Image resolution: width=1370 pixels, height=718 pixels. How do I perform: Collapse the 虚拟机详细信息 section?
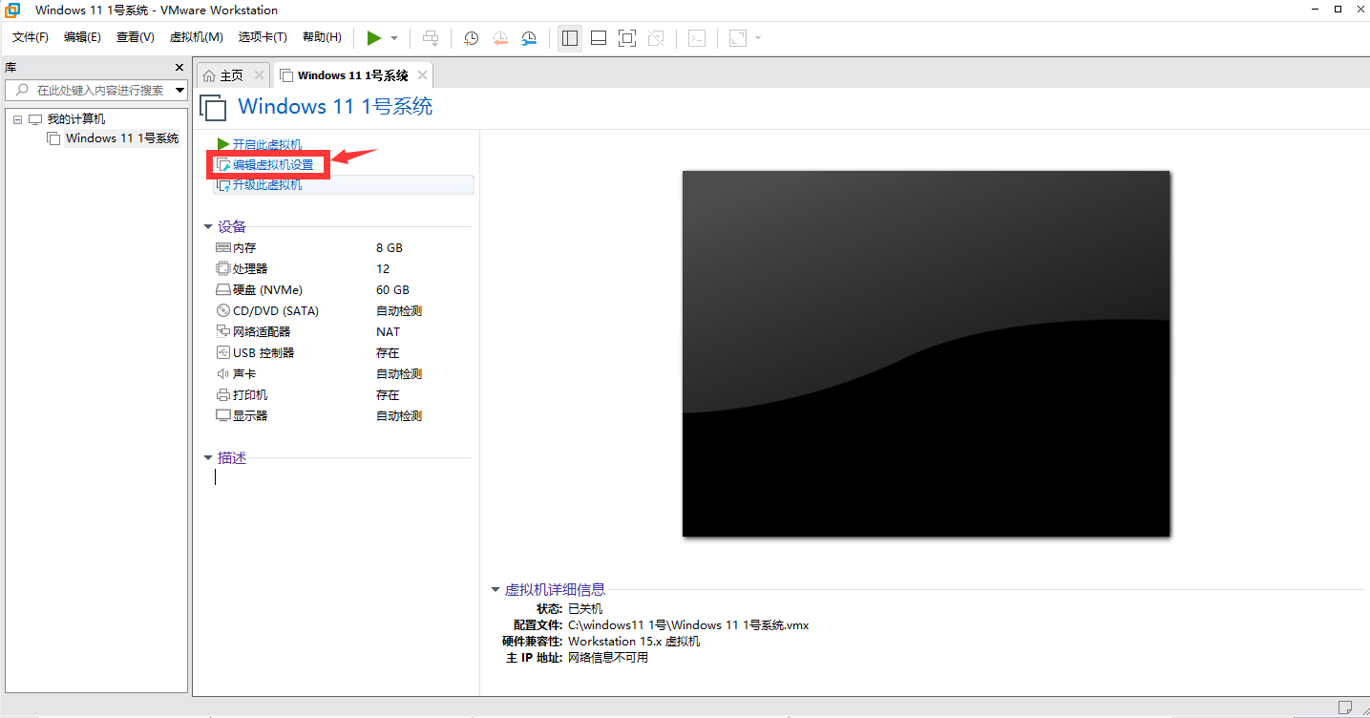click(x=495, y=590)
